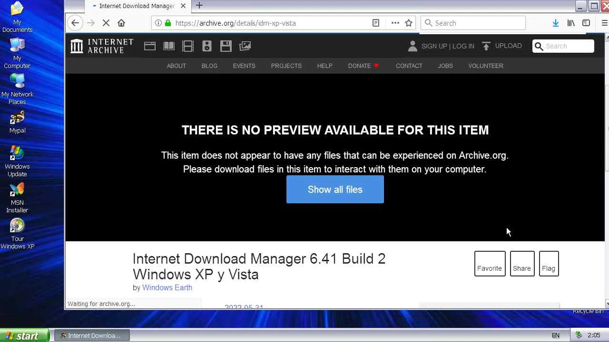Select the My Computer desktop icon
This screenshot has height=342, width=609.
(x=17, y=53)
